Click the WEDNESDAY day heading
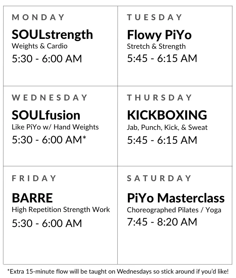Screen dimensions: 236x278 pos(50,98)
